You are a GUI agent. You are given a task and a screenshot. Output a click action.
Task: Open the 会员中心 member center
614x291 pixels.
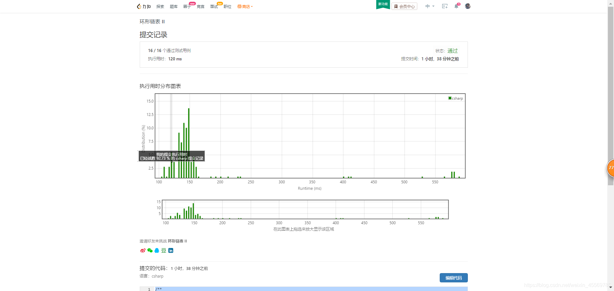[404, 6]
